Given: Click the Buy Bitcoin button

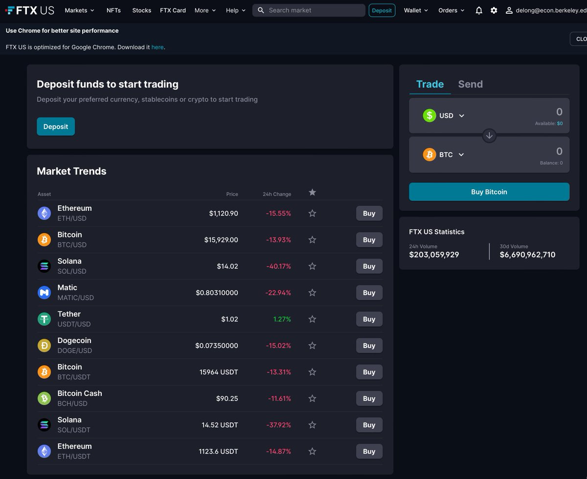Looking at the screenshot, I should (x=489, y=192).
